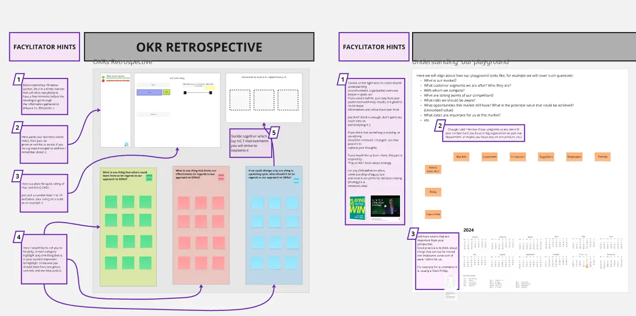Select the Market category label
This screenshot has height=316, width=636.
[461, 157]
